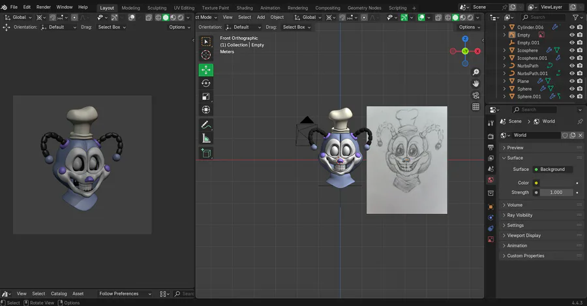Open the Output properties tab

click(490, 147)
